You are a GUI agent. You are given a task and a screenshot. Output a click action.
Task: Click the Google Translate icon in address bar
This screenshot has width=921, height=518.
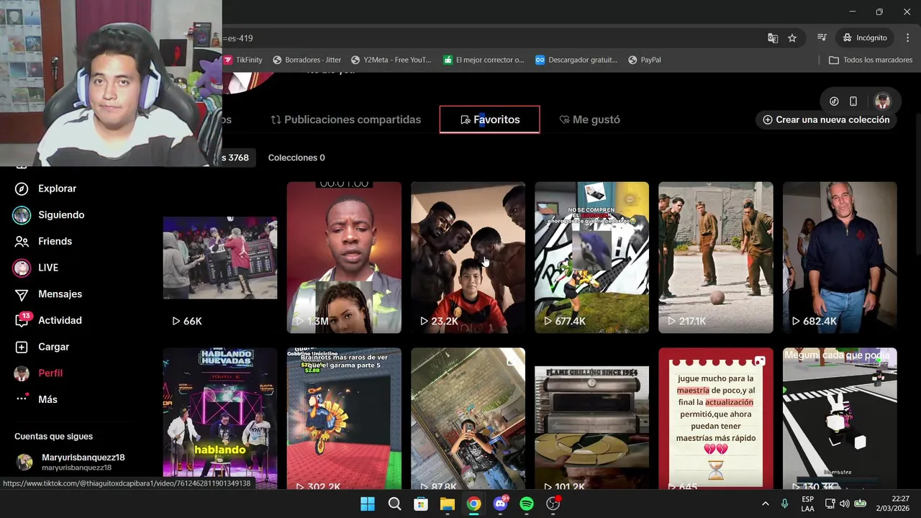pyautogui.click(x=773, y=38)
